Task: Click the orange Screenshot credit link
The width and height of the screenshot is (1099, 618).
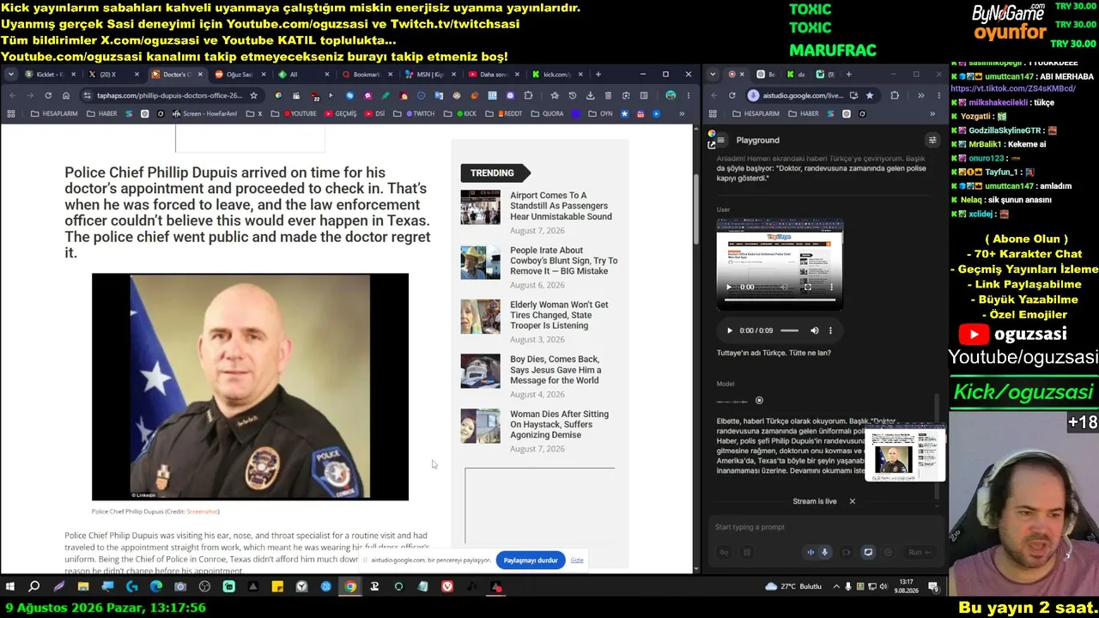Action: pyautogui.click(x=202, y=512)
